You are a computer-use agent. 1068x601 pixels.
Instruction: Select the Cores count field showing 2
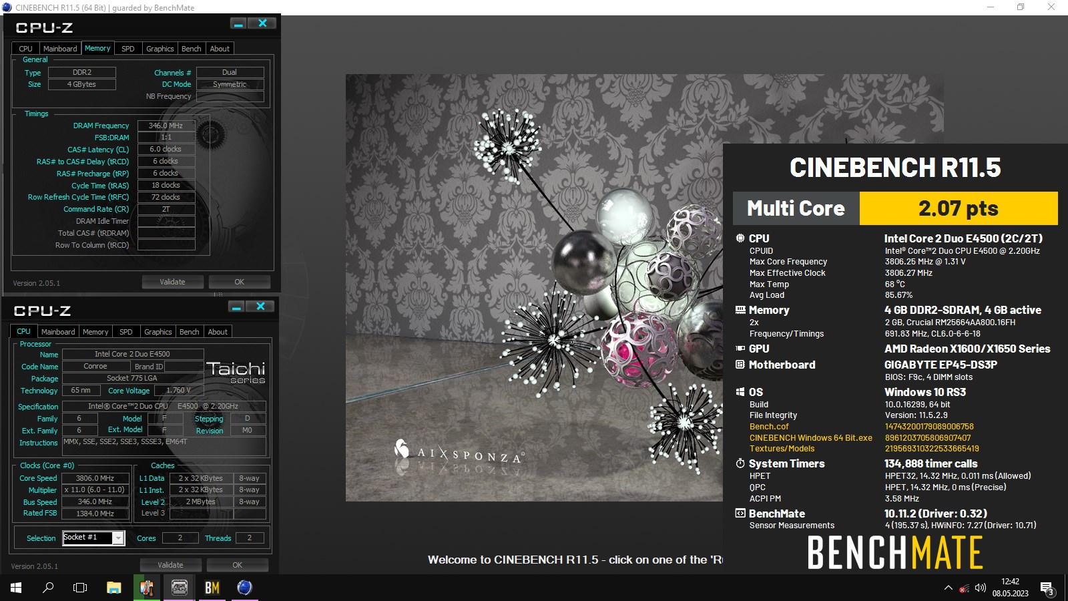[180, 538]
